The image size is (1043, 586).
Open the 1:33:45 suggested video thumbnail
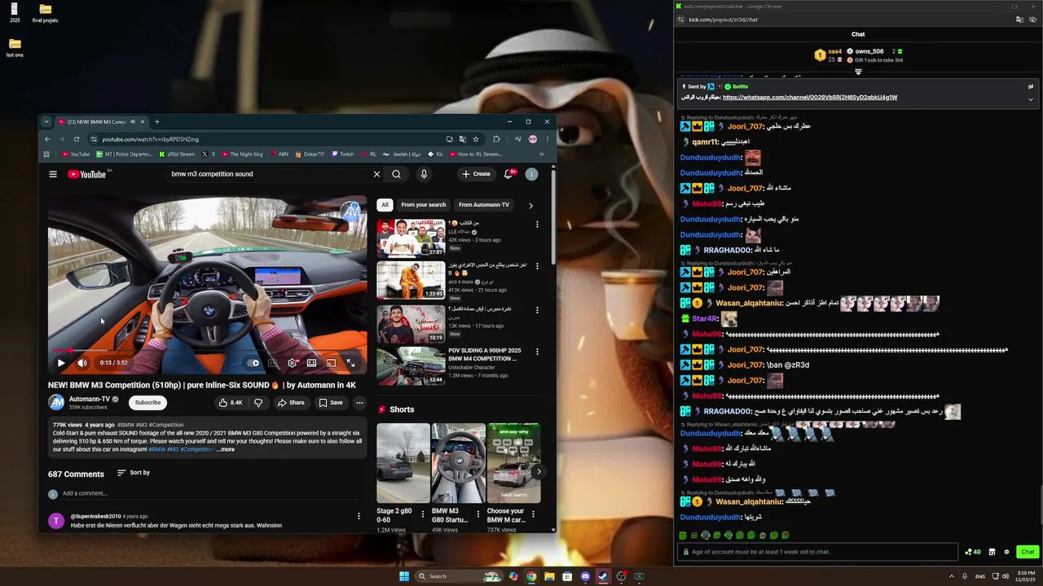click(x=411, y=280)
